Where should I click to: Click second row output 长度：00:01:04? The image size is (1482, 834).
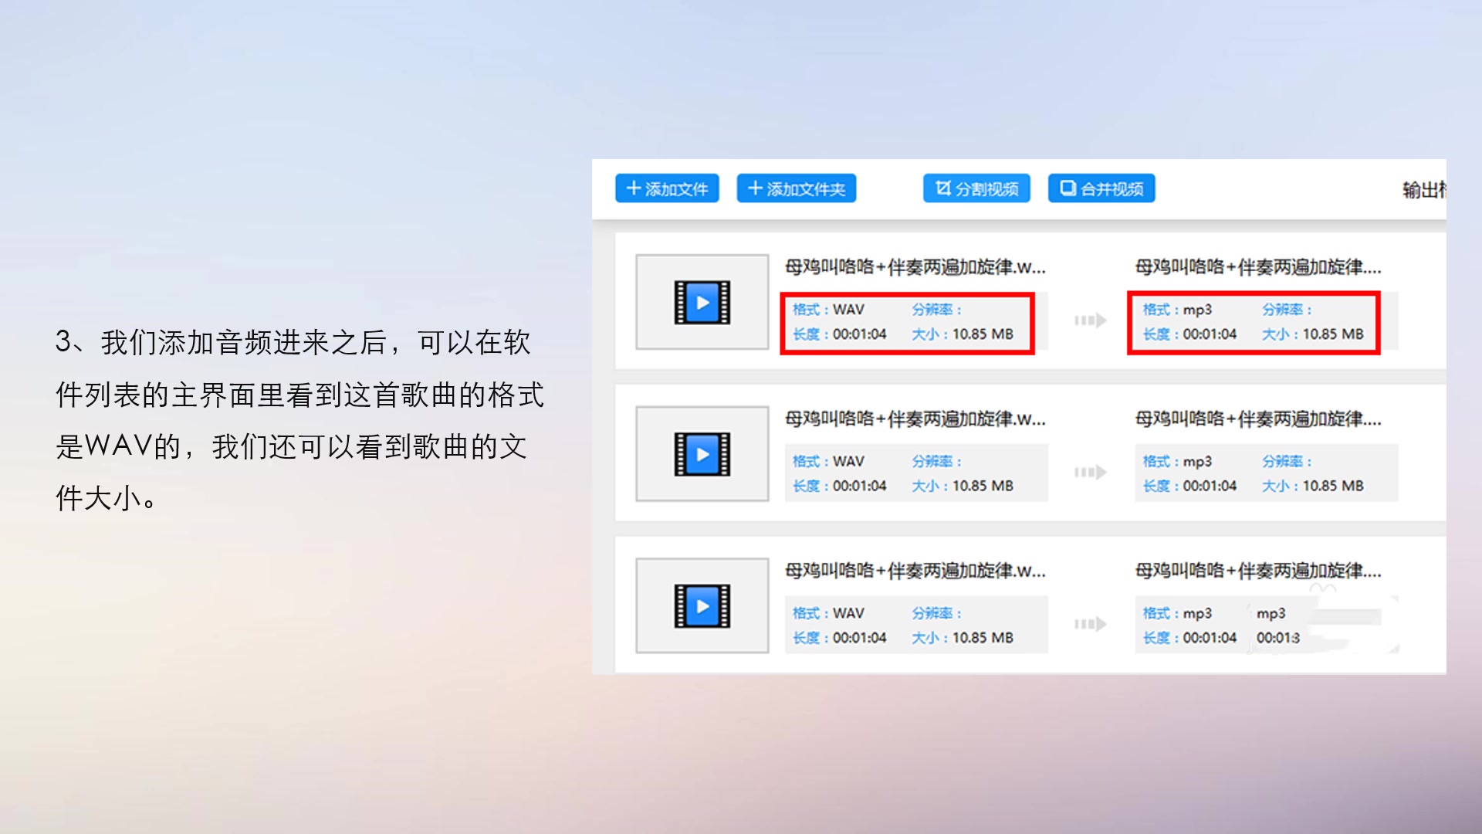[1189, 486]
